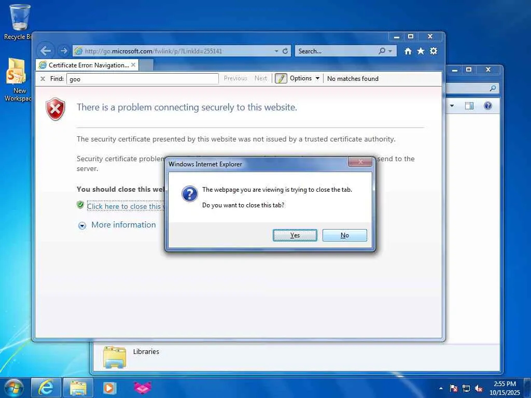This screenshot has width=531, height=398.
Task: Click Windows Explorer on the taskbar
Action: [x=78, y=388]
